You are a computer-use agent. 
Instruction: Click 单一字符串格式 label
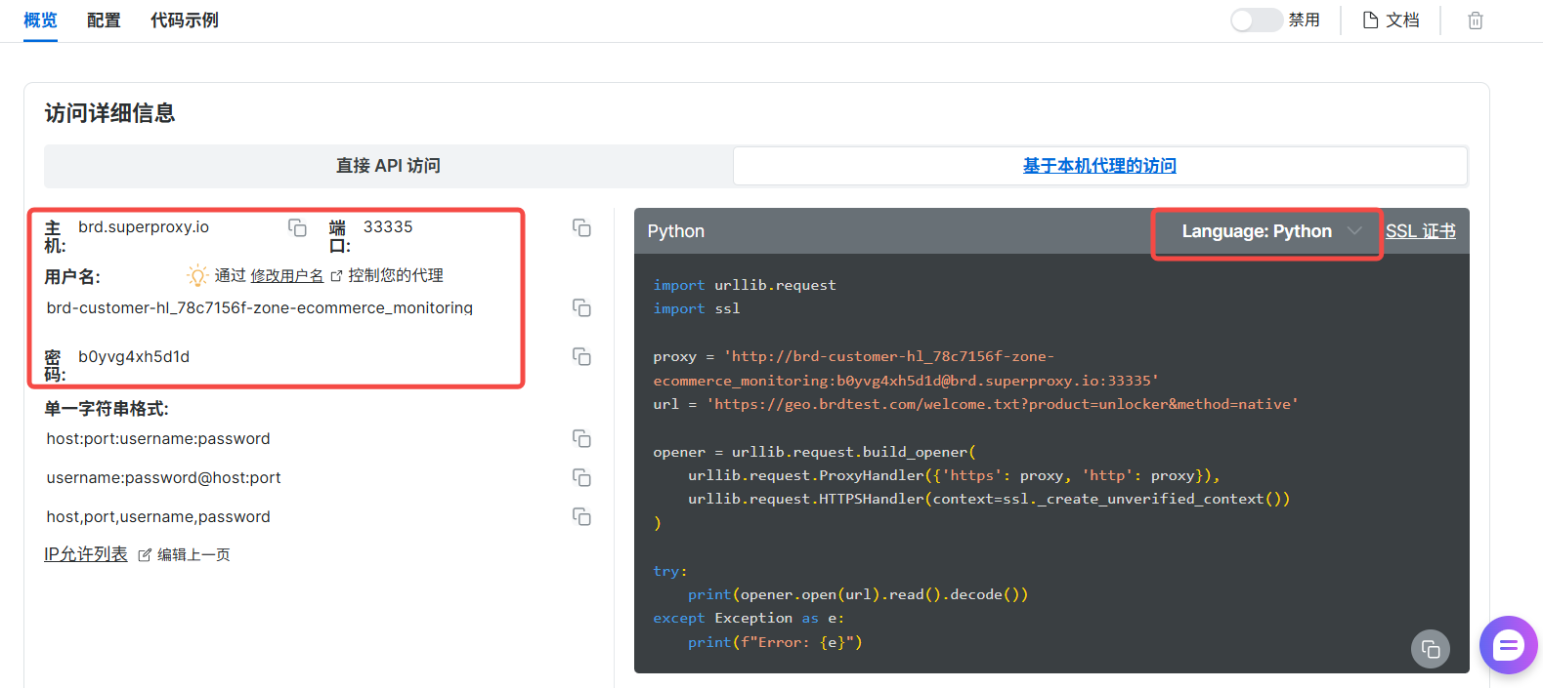107,409
